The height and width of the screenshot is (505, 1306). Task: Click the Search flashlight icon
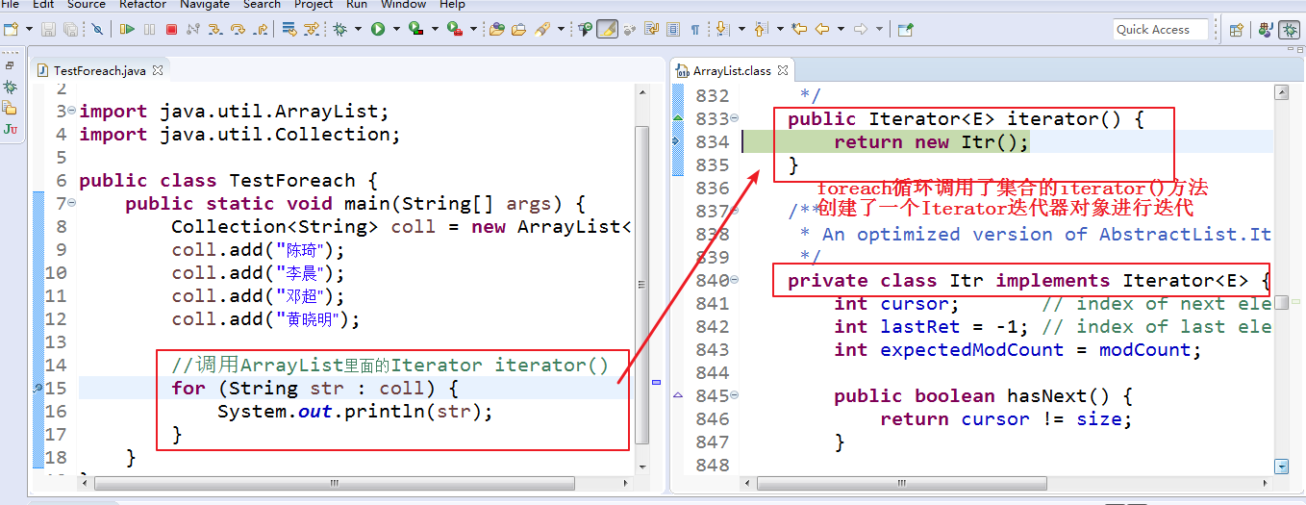click(541, 30)
